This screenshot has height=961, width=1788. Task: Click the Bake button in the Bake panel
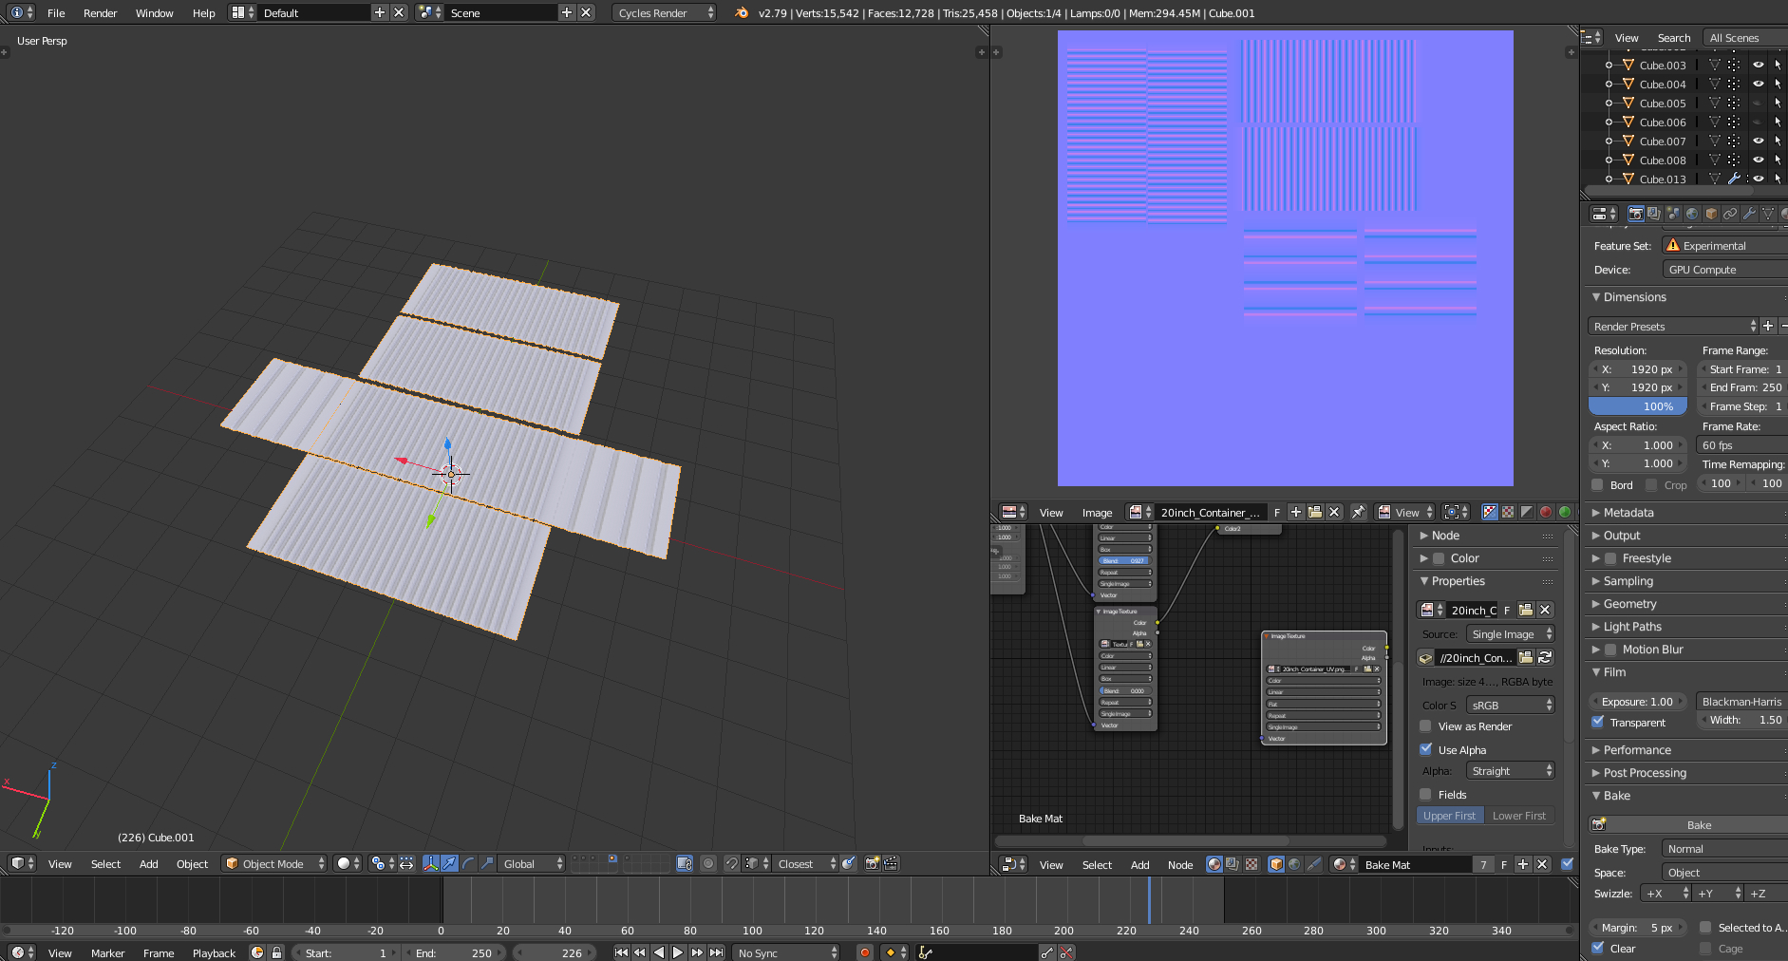[x=1688, y=825]
